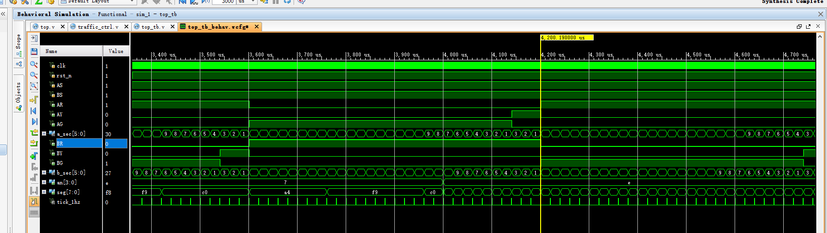Viewport: 827px width, 233px height.
Task: Click the Name column header
Action: coord(71,51)
